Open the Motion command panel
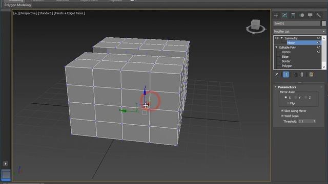Screen dimensions: 328x184 302,15
